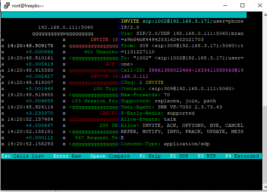Select the ACK message in call flow
This screenshot has width=267, height=192.
tap(110, 64)
